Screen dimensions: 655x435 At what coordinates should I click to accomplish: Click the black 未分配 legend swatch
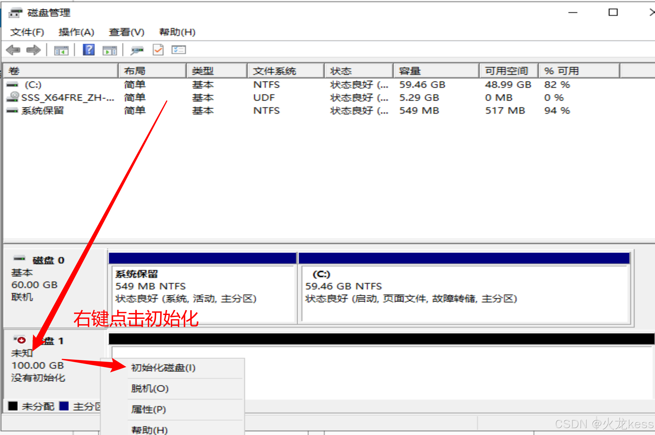point(13,406)
